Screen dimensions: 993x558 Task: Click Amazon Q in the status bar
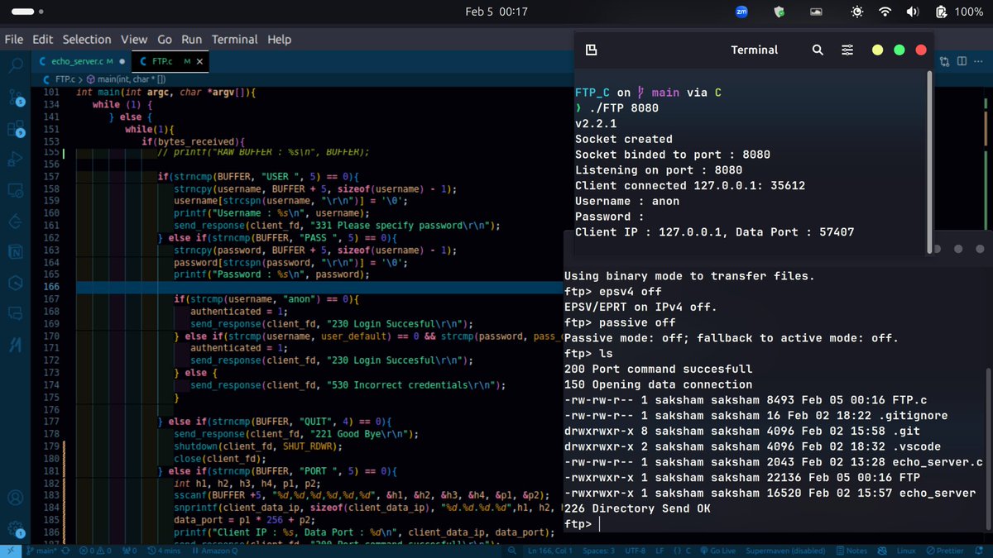(213, 550)
